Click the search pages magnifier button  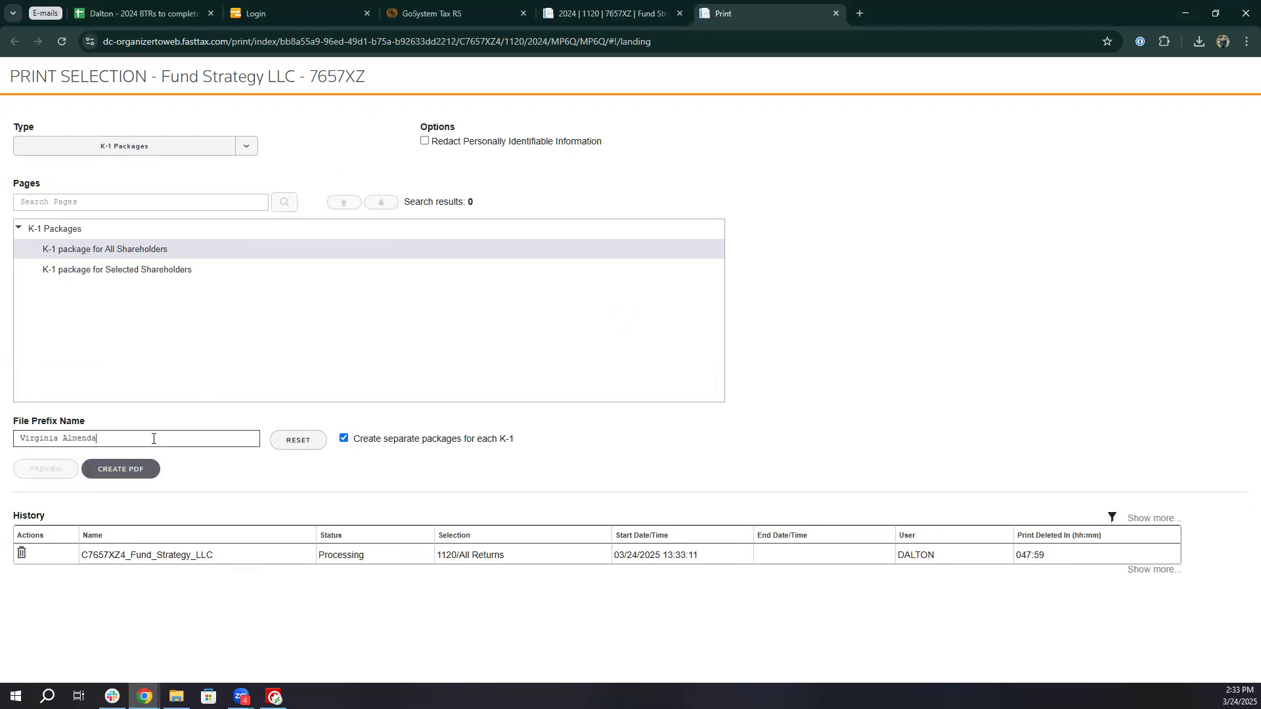pos(284,202)
